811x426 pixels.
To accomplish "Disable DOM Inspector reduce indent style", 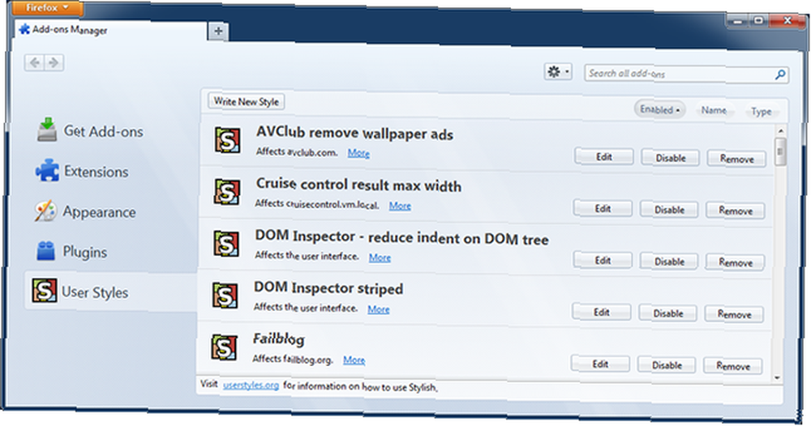I will click(x=669, y=262).
